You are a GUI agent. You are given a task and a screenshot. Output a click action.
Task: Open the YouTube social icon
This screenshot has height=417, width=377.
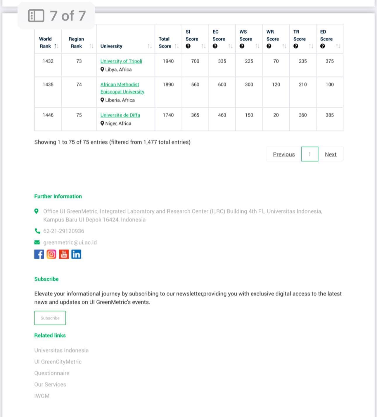pos(64,254)
